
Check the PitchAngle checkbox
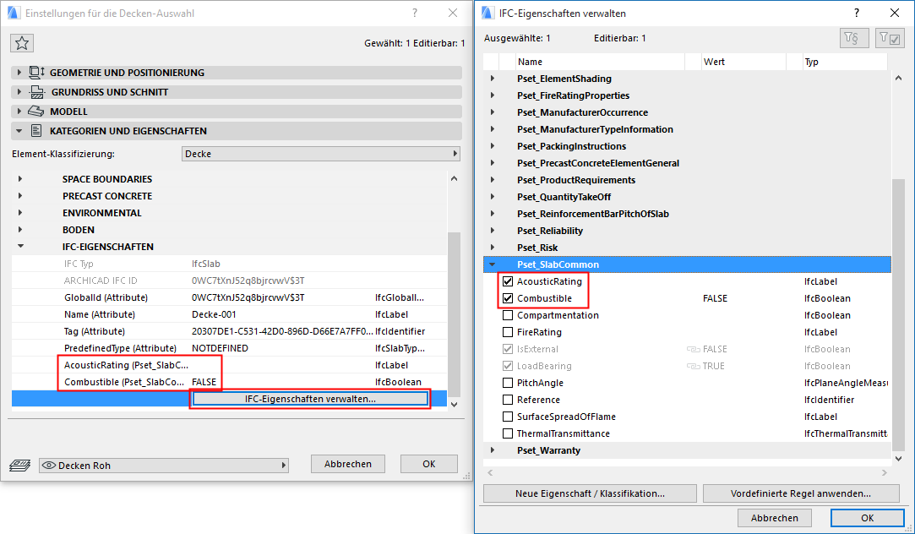[508, 383]
